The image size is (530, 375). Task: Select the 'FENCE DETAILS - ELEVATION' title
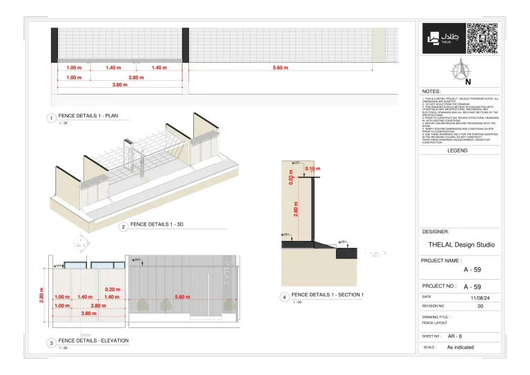coord(93,340)
